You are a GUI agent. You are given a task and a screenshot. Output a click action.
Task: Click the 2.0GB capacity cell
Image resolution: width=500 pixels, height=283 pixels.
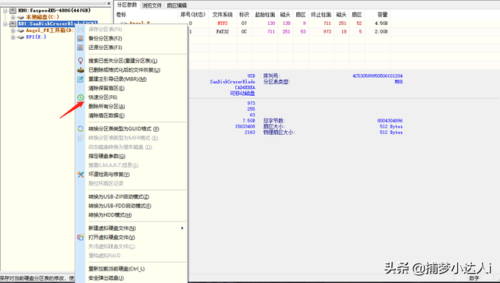[381, 31]
